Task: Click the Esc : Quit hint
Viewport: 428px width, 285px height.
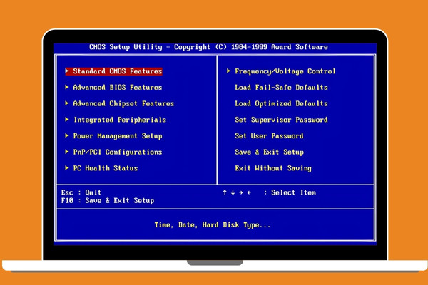Action: [x=81, y=192]
